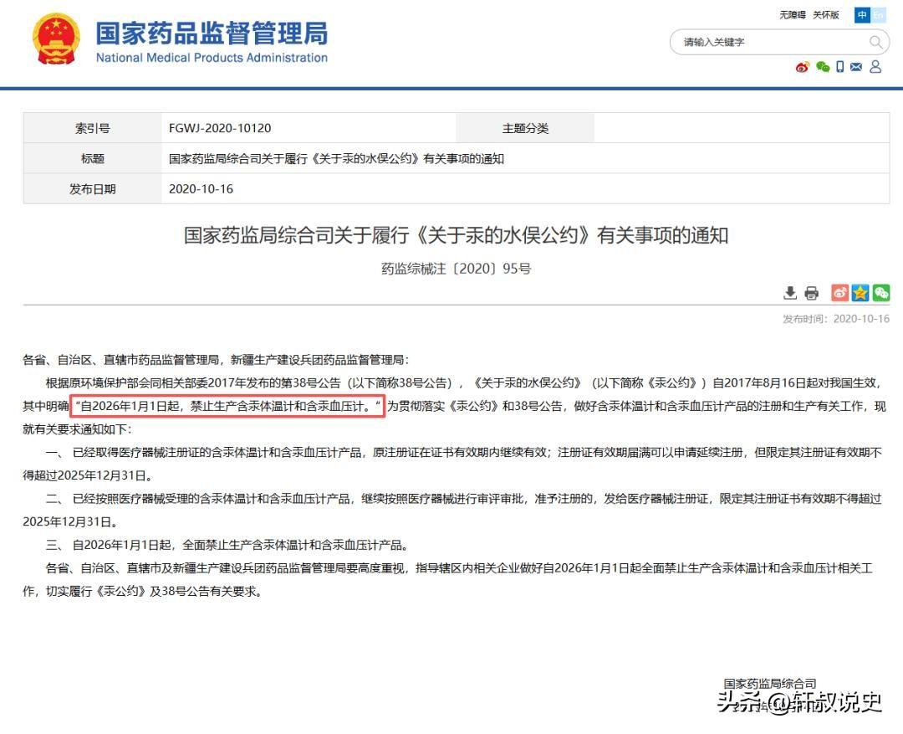Select document number 药监综械注〔2020〕95号
The image size is (903, 734).
457,269
